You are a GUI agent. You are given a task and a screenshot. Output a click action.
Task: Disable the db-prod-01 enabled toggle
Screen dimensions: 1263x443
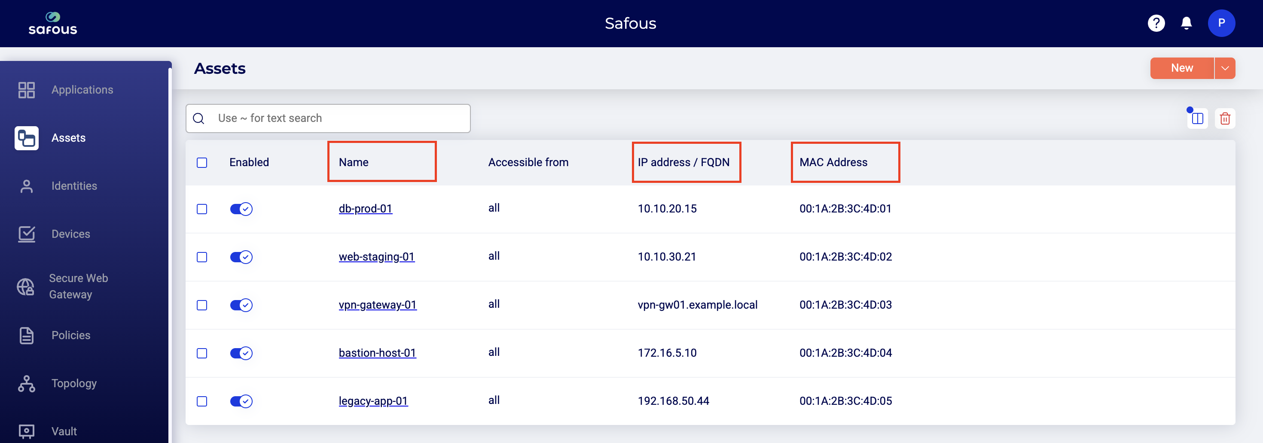tap(241, 209)
